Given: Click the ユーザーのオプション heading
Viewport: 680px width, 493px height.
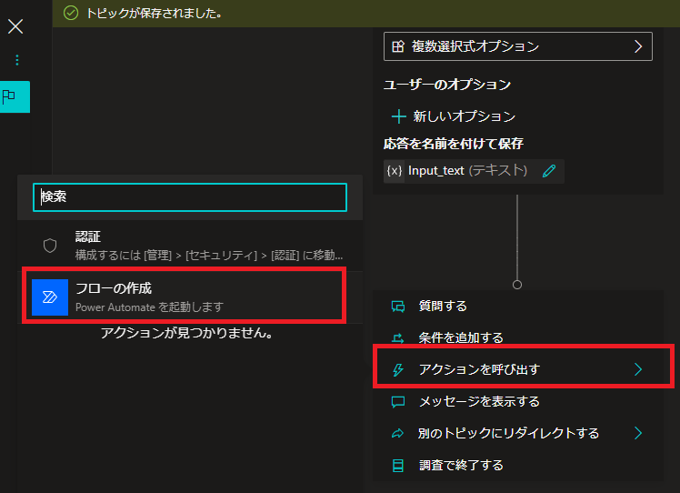Looking at the screenshot, I should point(447,85).
